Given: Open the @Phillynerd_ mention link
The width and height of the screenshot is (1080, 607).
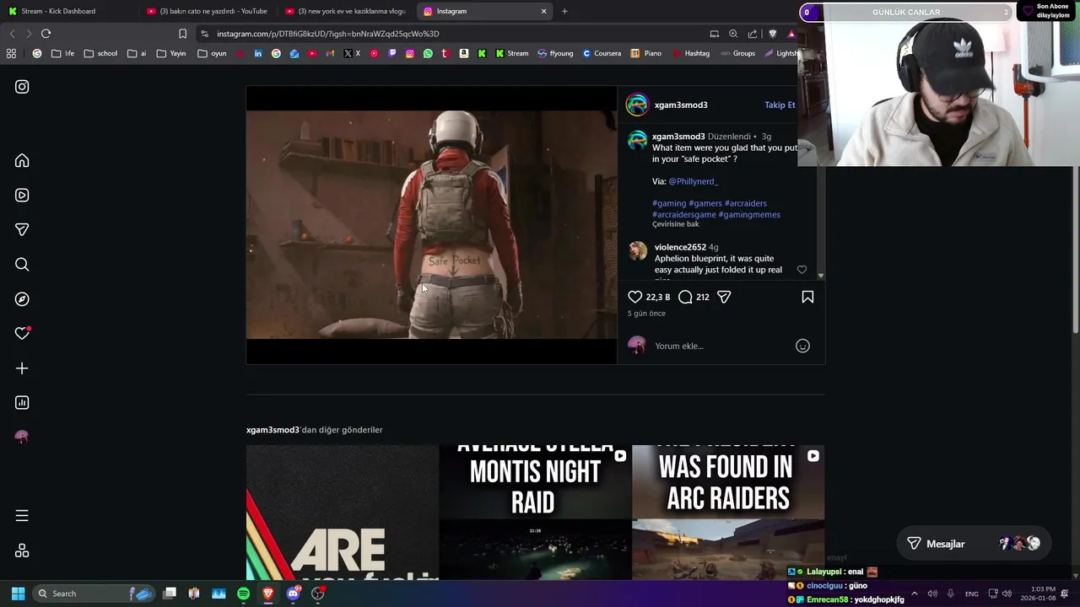Looking at the screenshot, I should tap(693, 181).
